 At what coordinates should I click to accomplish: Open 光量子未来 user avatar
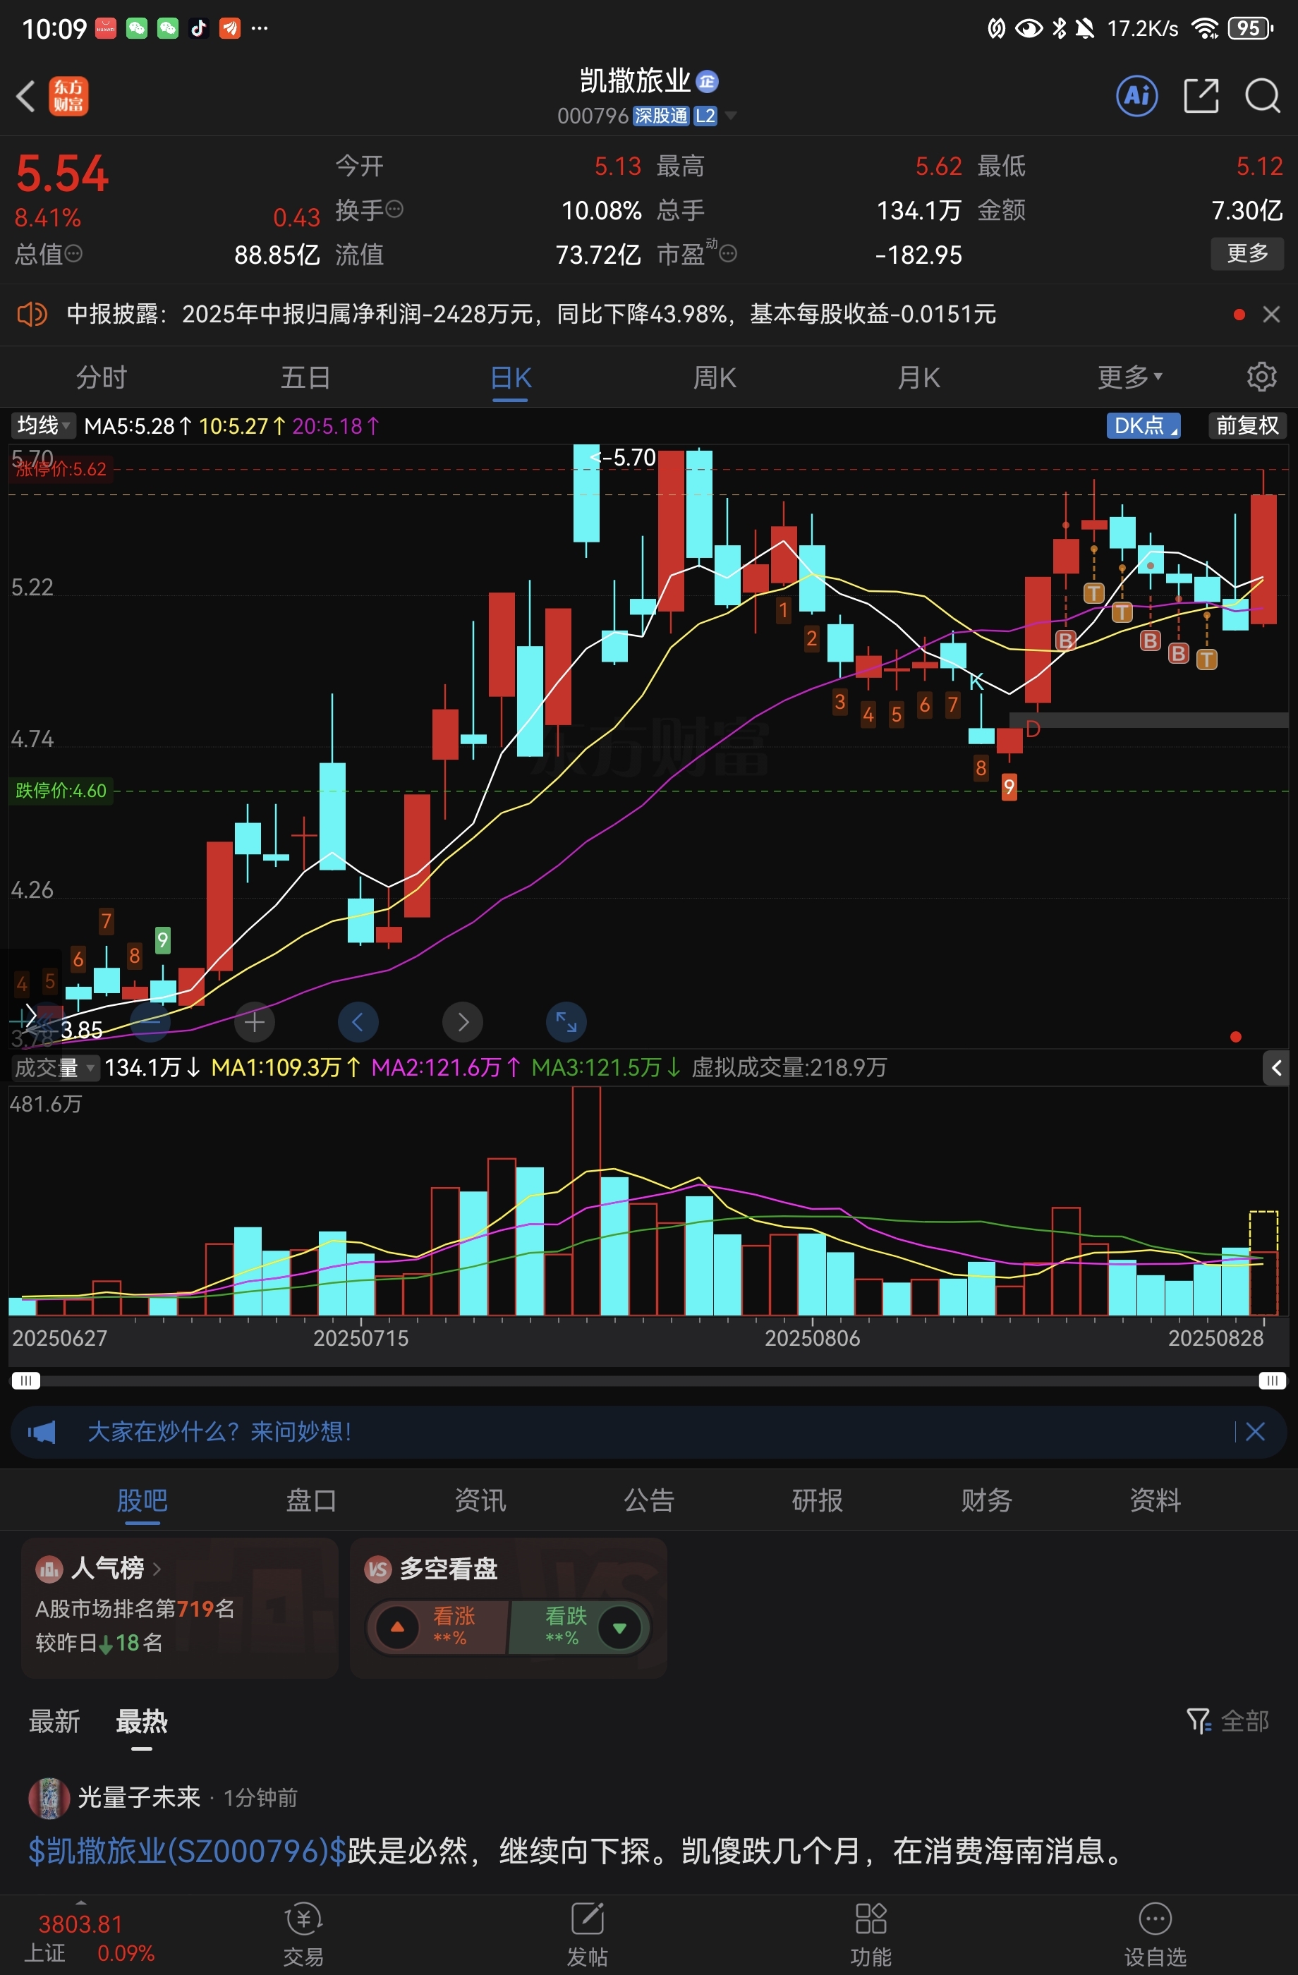click(49, 1797)
